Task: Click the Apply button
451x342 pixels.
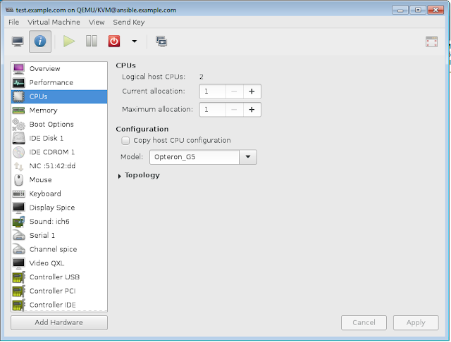Action: point(416,322)
